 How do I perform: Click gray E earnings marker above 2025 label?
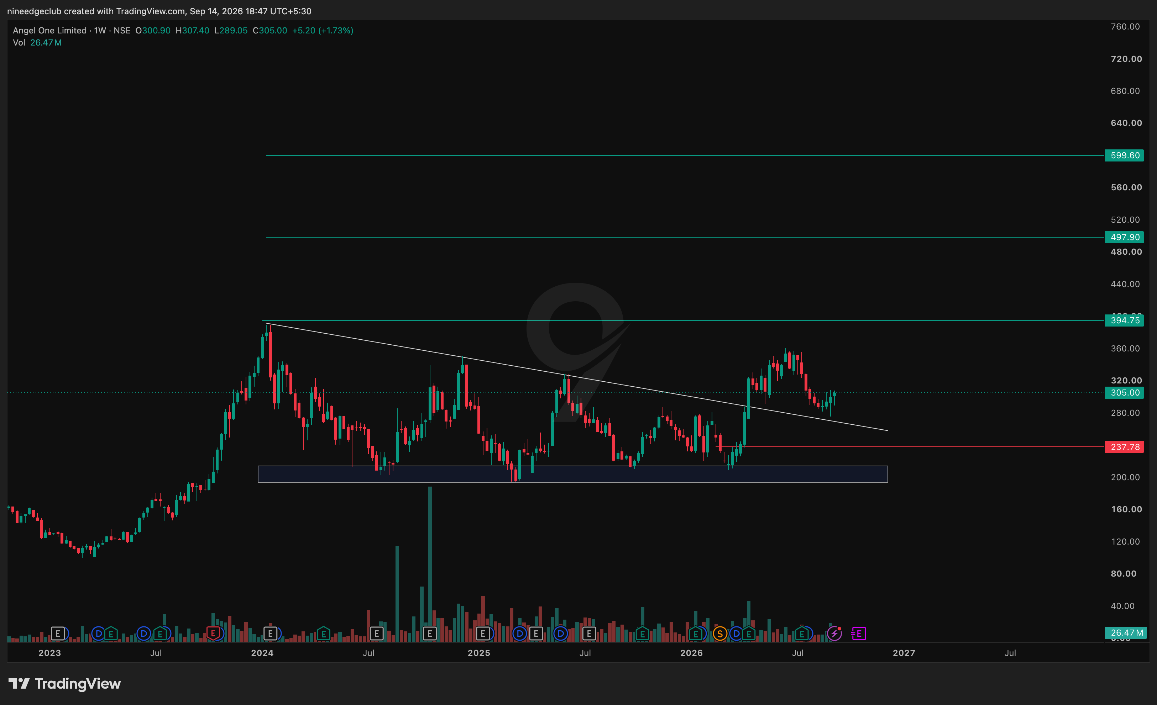tap(483, 634)
